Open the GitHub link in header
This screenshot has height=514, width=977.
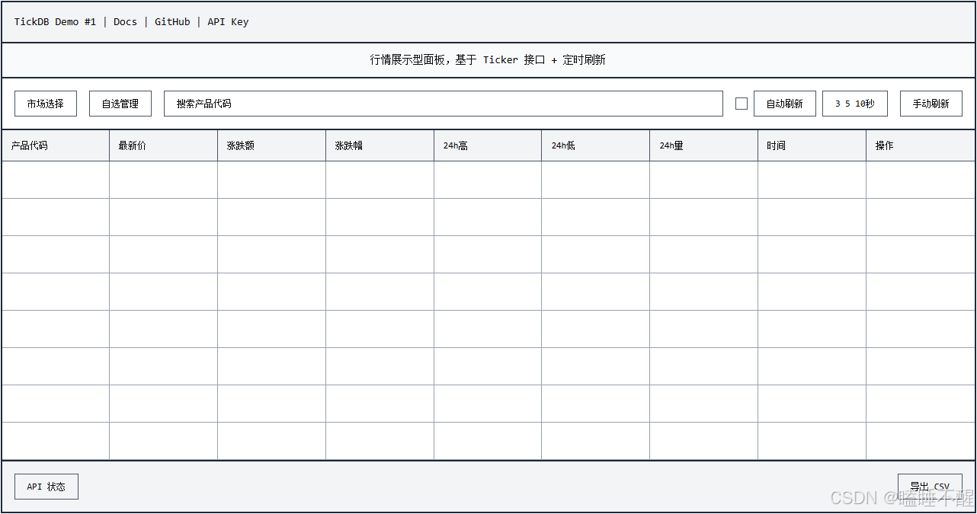[x=172, y=22]
